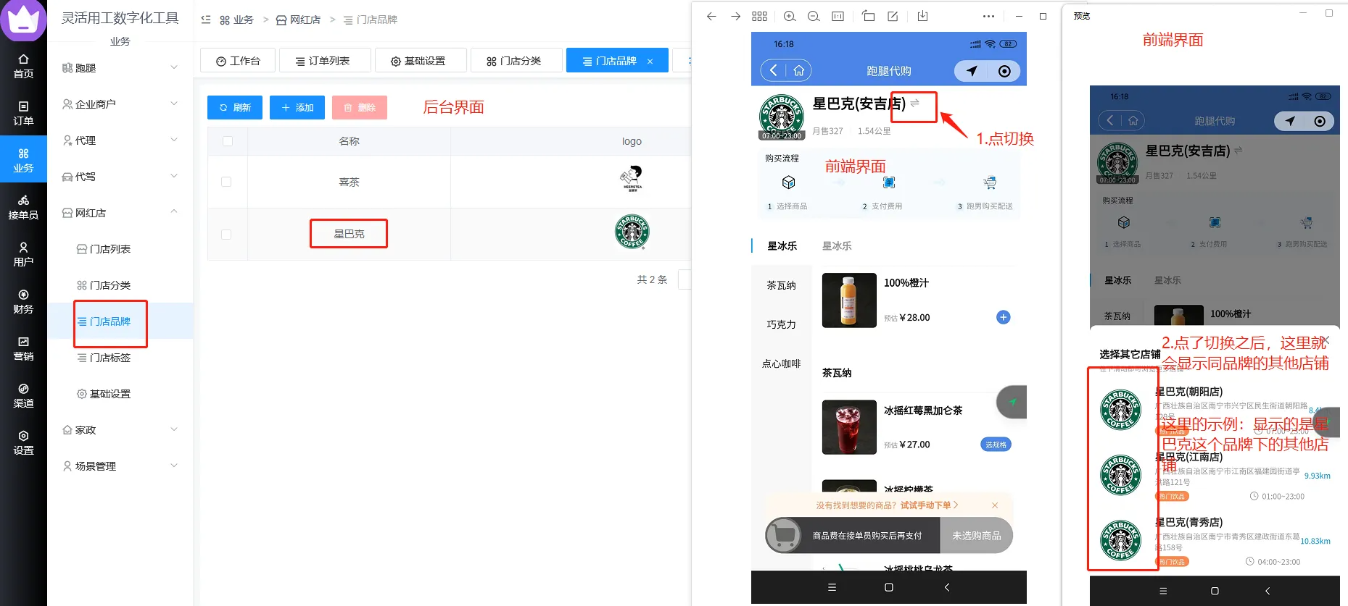The width and height of the screenshot is (1348, 606).
Task: Click the download icon in viewer toolbar
Action: [x=922, y=16]
